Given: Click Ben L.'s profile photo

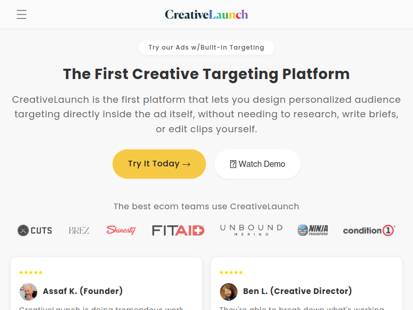Looking at the screenshot, I should click(x=229, y=292).
